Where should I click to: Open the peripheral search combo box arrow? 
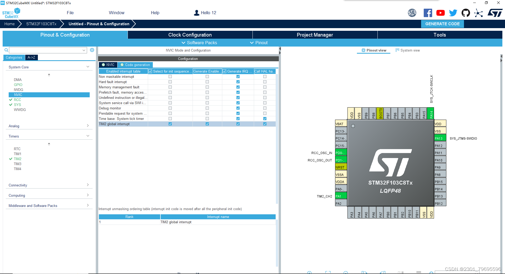pos(84,50)
